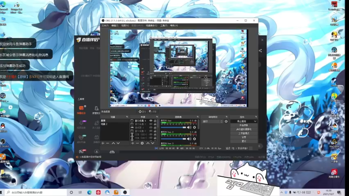Open source 滤镜 button above docks
The width and height of the screenshot is (349, 196).
pyautogui.click(x=153, y=112)
